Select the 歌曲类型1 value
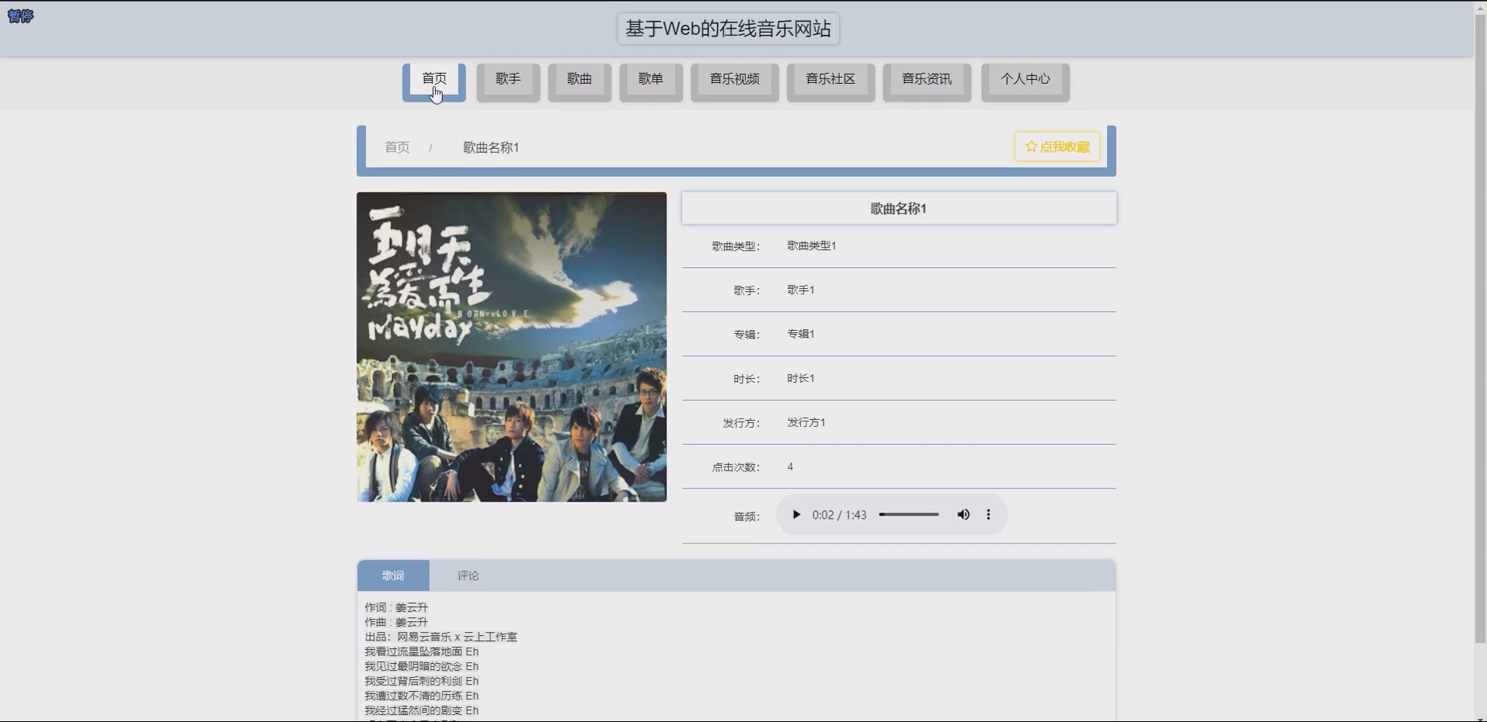1487x722 pixels. [811, 246]
